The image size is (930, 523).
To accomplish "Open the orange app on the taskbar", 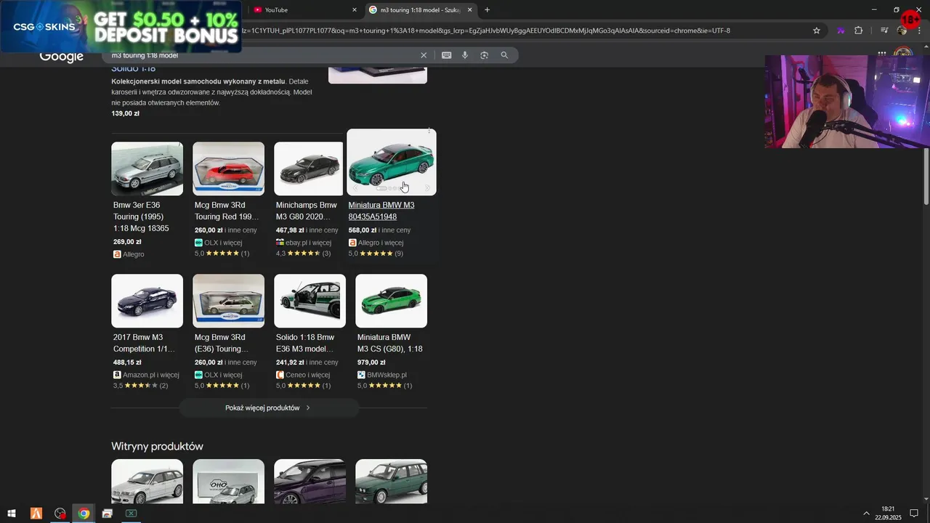I will 36,514.
